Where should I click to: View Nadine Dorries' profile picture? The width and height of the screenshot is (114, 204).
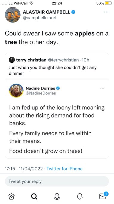tap(16, 91)
